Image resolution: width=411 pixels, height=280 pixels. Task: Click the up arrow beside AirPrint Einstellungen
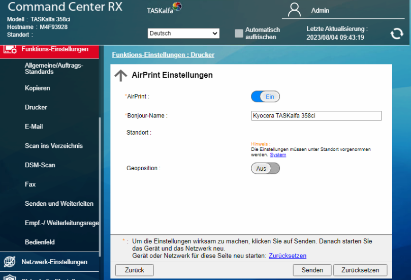tap(120, 76)
